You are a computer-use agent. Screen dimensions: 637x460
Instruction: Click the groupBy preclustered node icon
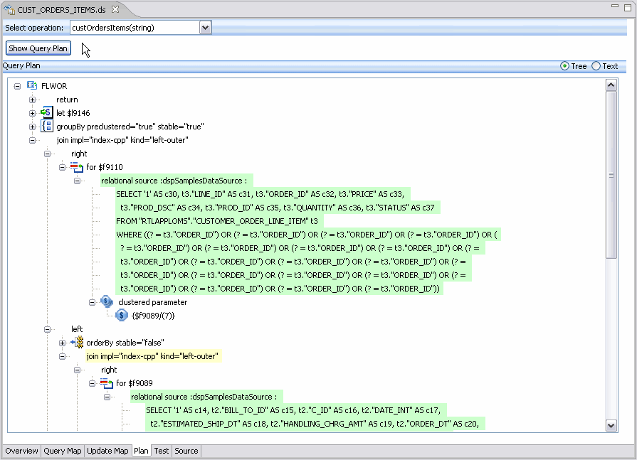coord(47,126)
